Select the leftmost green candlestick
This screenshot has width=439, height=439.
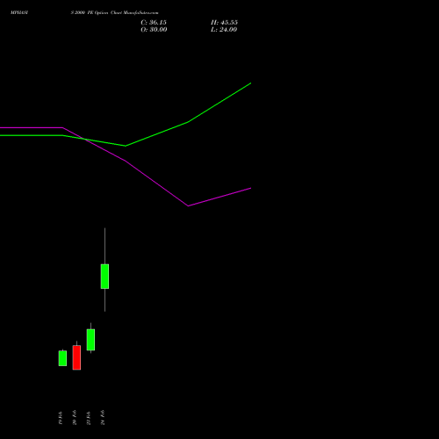[62, 358]
